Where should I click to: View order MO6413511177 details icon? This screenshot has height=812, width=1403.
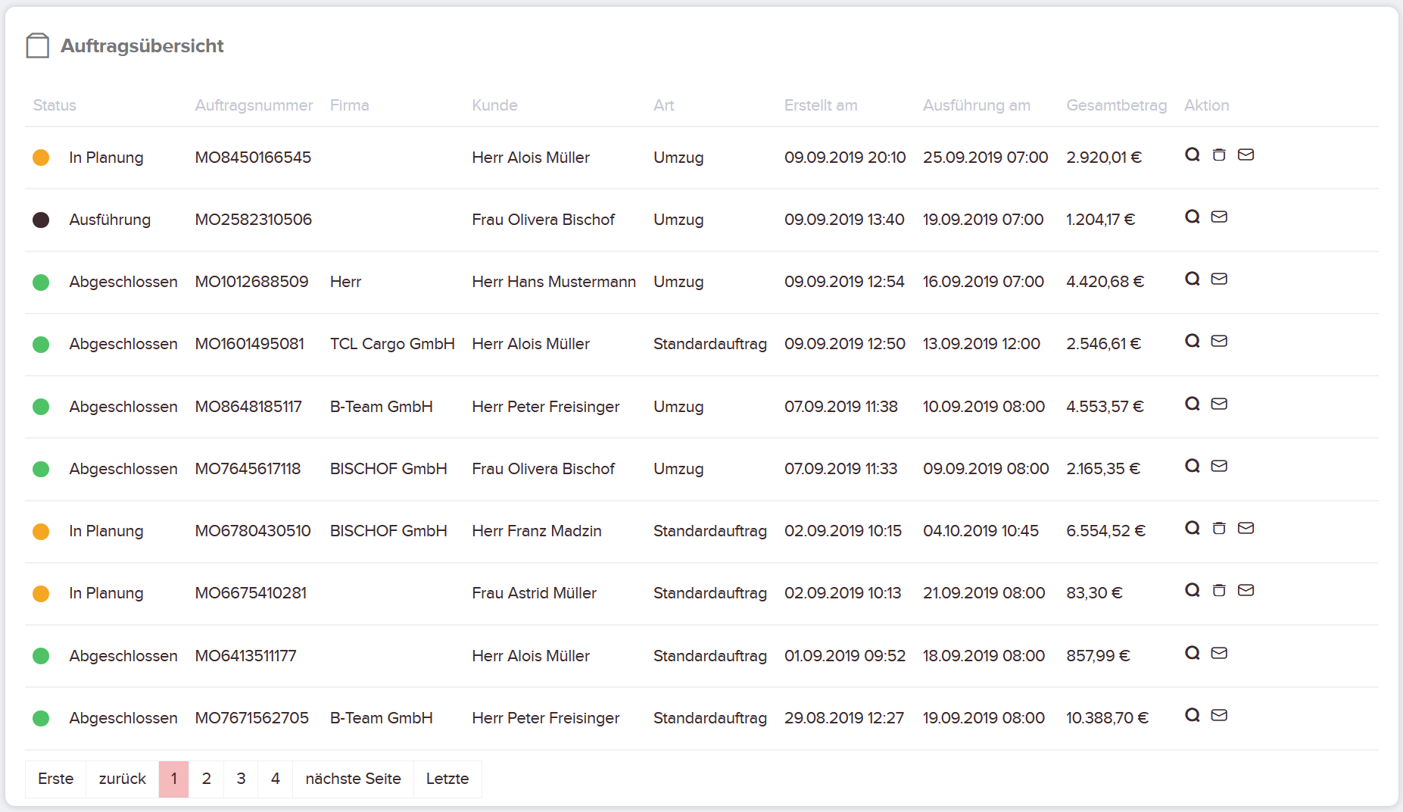coord(1193,653)
